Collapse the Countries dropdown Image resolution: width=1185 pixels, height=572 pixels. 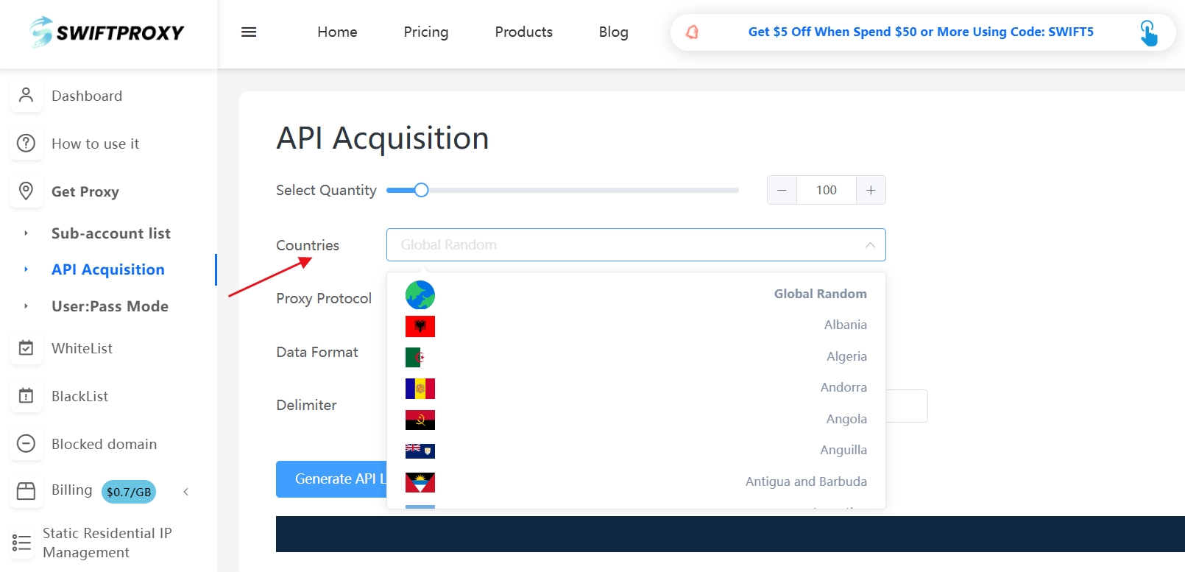[870, 245]
